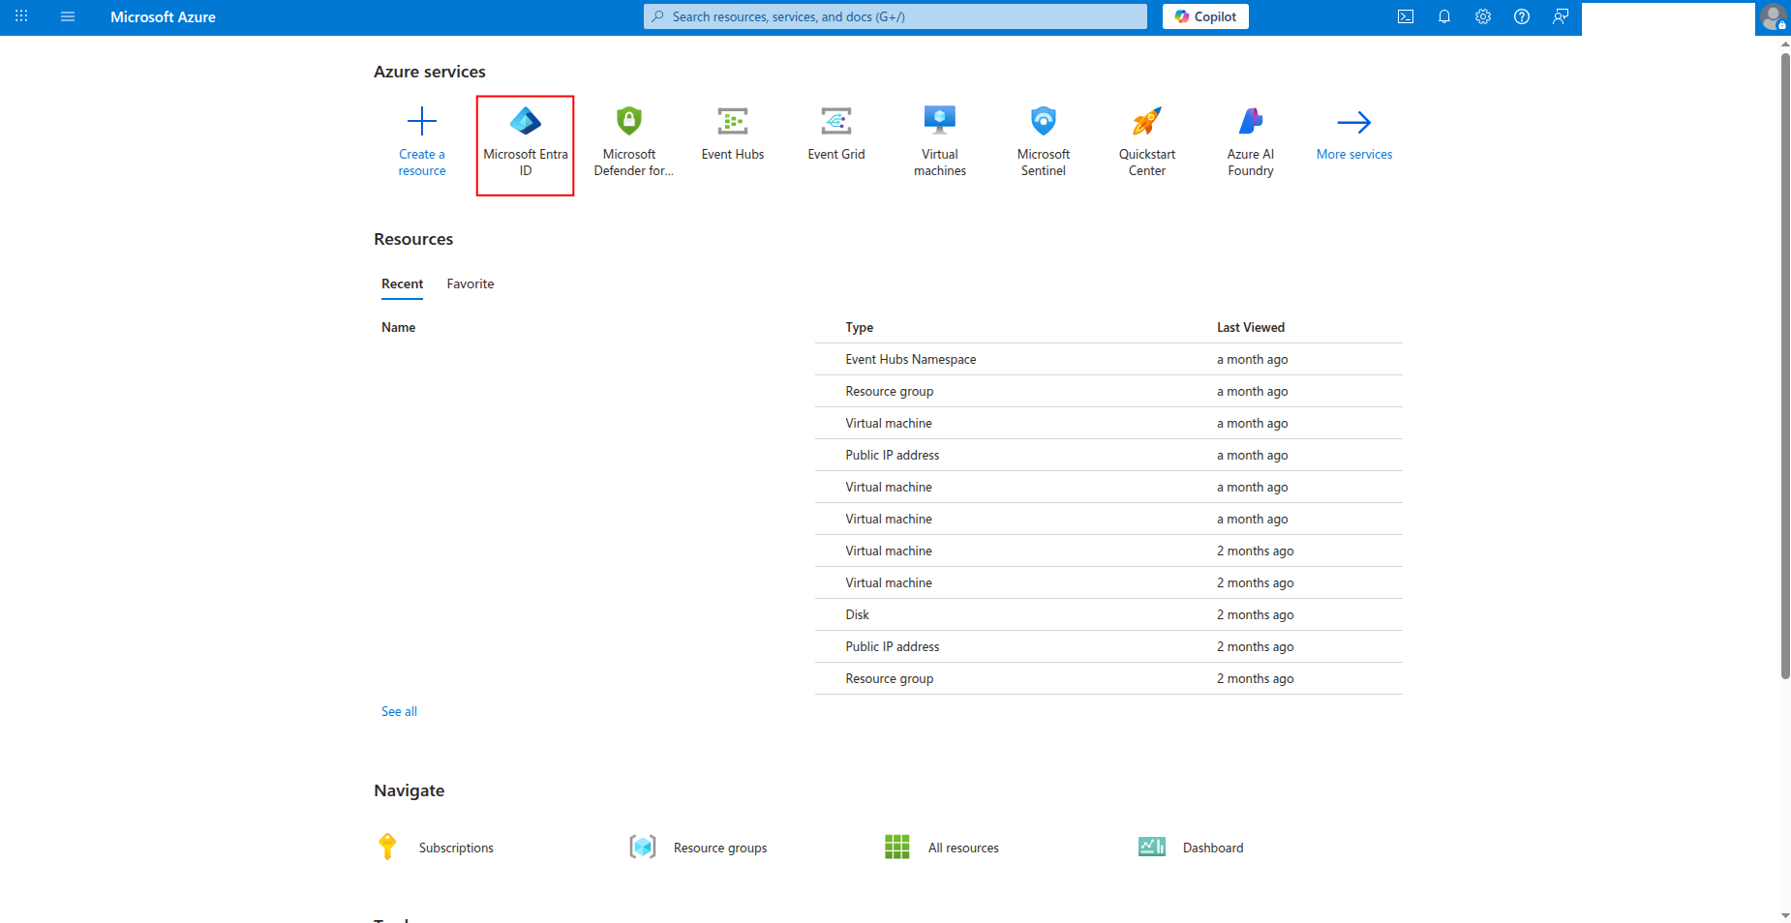This screenshot has width=1791, height=923.
Task: Open the notifications bell
Action: pyautogui.click(x=1444, y=16)
